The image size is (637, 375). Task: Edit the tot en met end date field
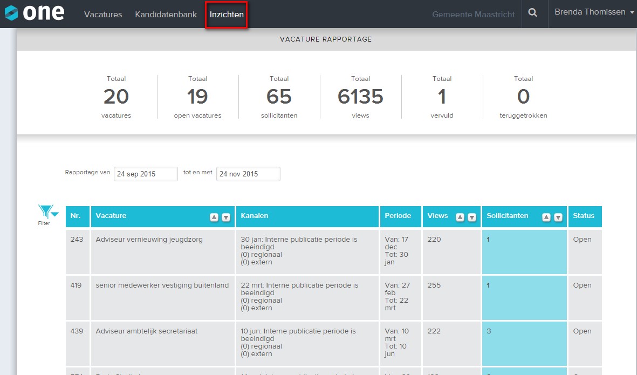tap(248, 174)
